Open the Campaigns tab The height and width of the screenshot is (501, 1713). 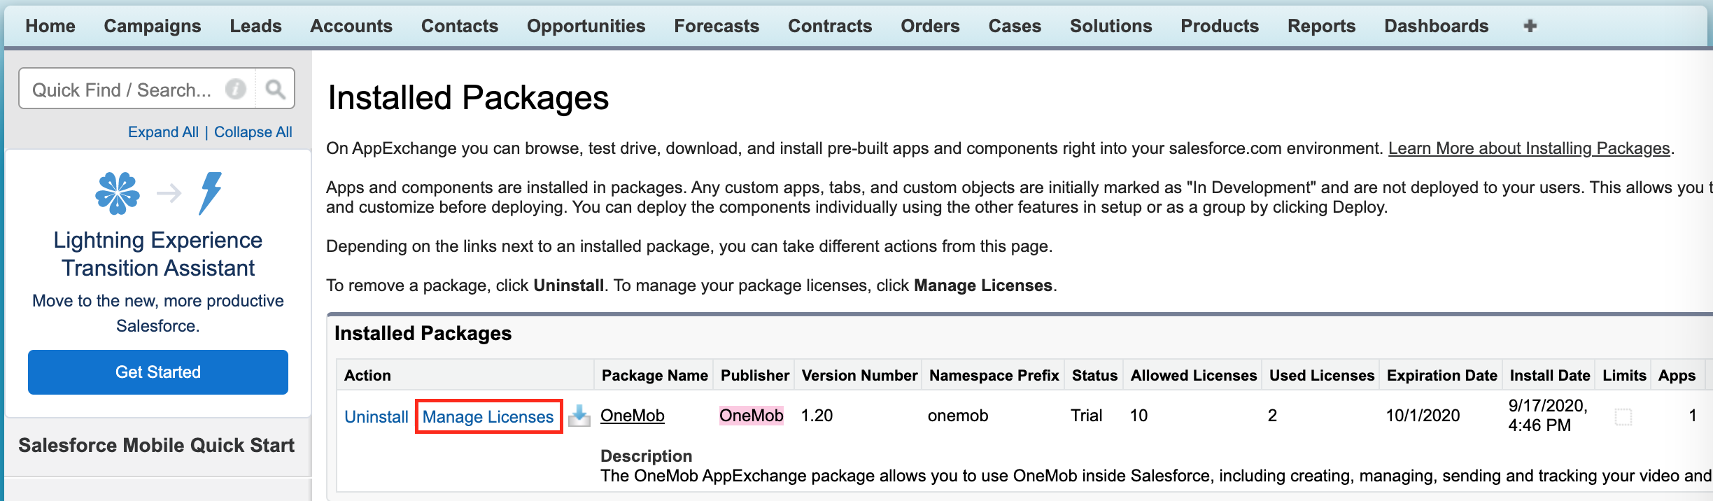click(153, 26)
